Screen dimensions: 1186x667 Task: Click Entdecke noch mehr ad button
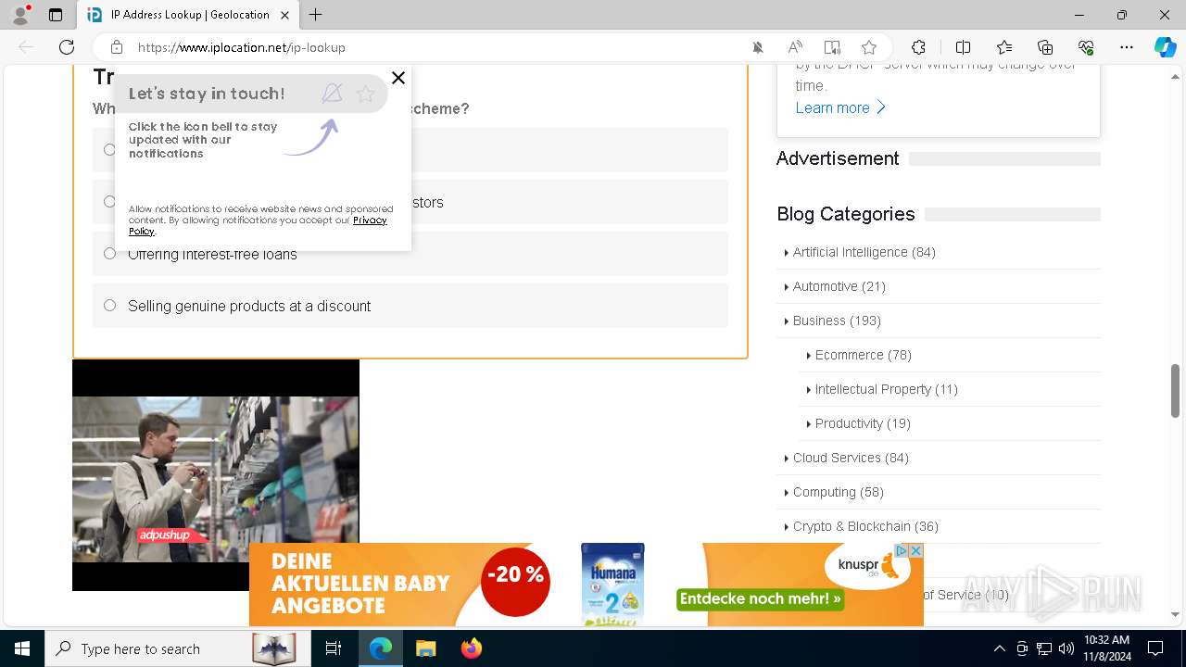point(761,598)
